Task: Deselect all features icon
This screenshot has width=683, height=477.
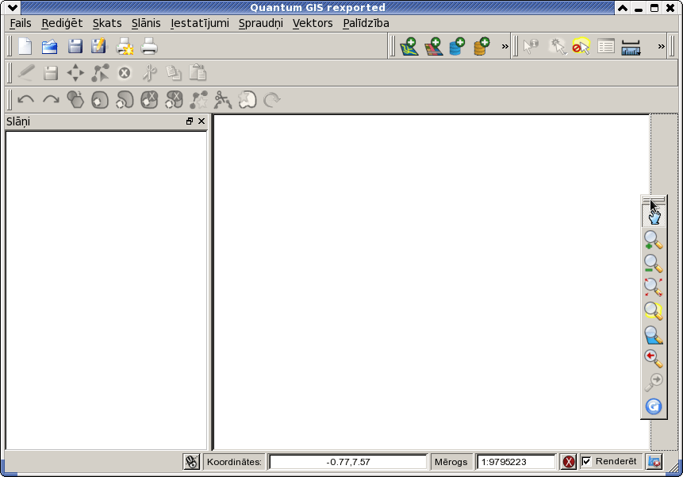Action: click(x=581, y=46)
